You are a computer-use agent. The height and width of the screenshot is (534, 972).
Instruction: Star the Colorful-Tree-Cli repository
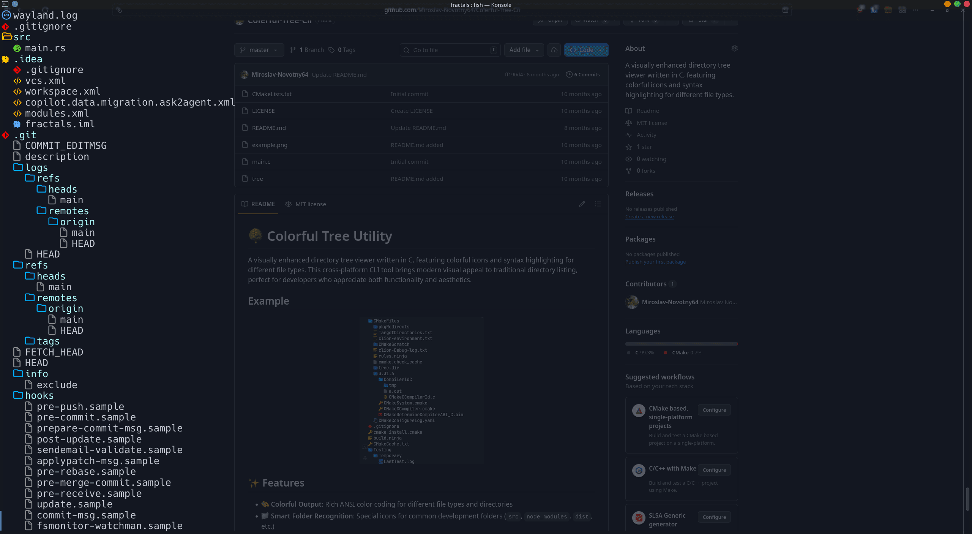701,20
